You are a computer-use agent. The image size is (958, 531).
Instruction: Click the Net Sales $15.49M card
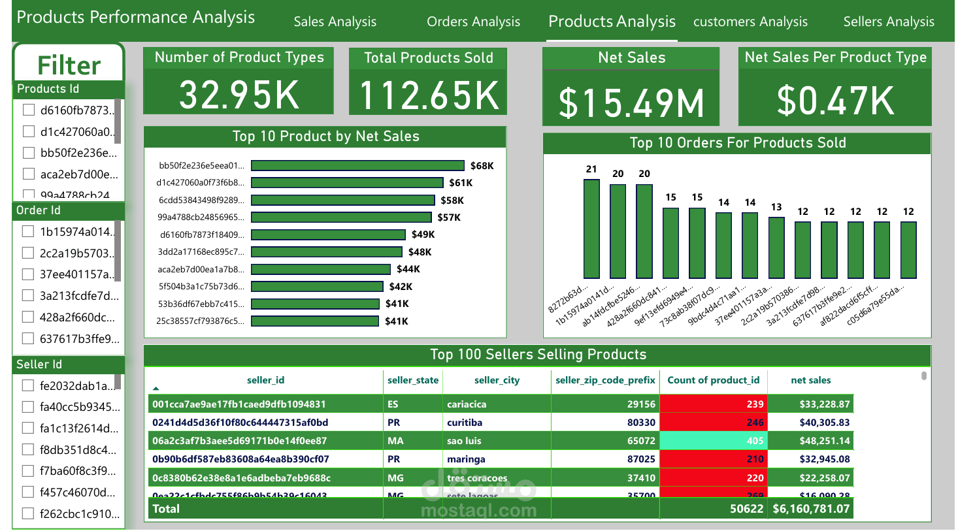click(631, 87)
